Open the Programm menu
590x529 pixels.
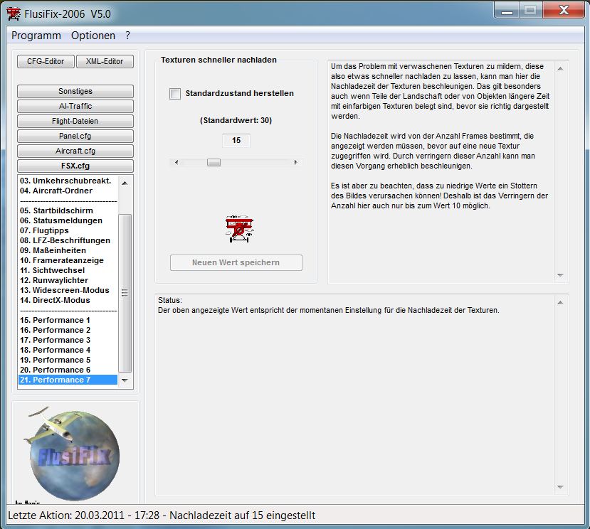pos(36,36)
